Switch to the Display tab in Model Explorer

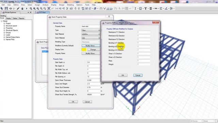(8, 18)
